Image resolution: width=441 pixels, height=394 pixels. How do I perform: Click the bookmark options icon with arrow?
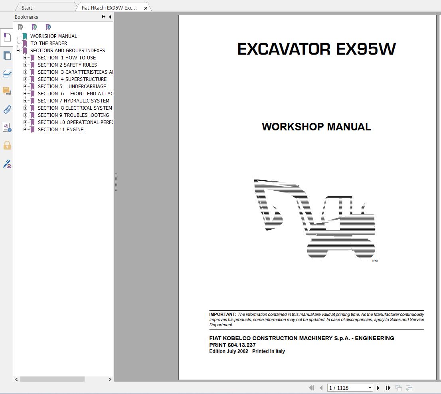[48, 27]
